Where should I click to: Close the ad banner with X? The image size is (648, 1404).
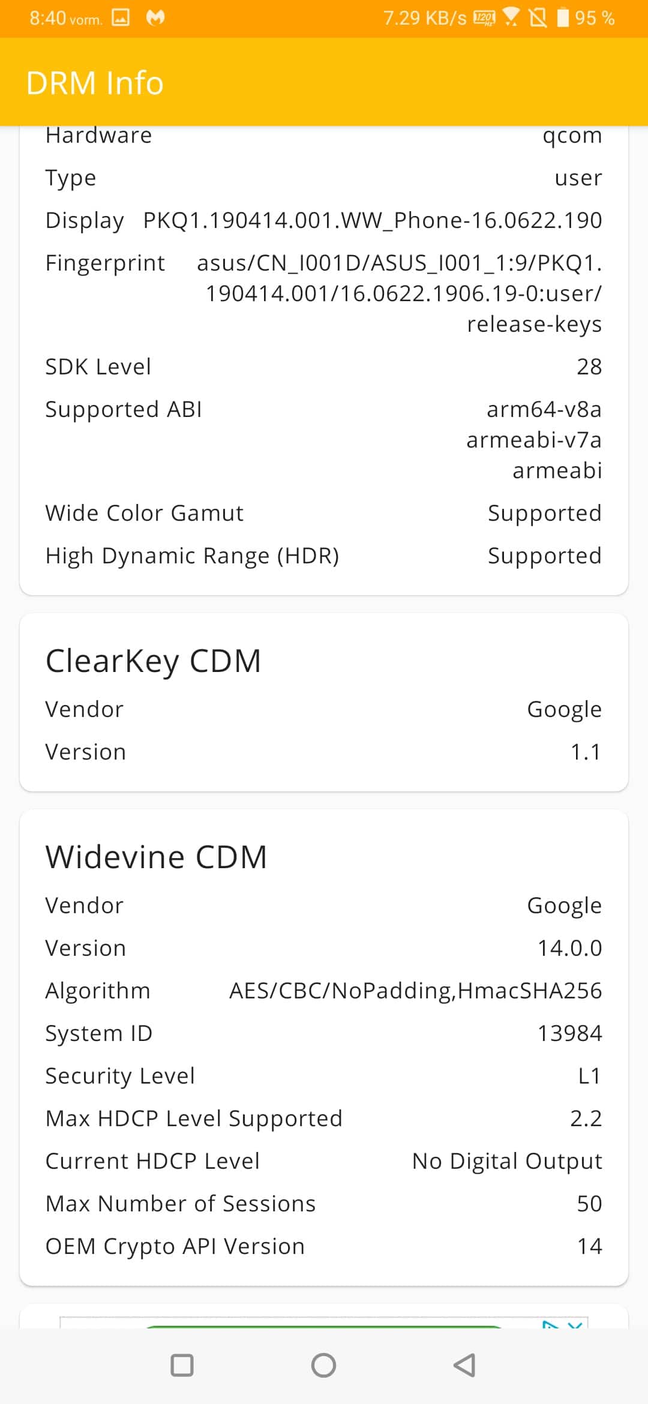click(575, 1324)
